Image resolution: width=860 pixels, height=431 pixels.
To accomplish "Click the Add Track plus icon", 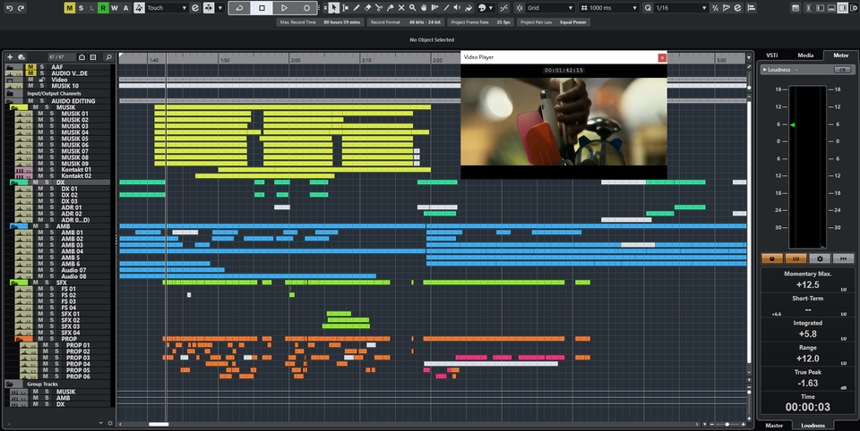I will tap(10, 57).
